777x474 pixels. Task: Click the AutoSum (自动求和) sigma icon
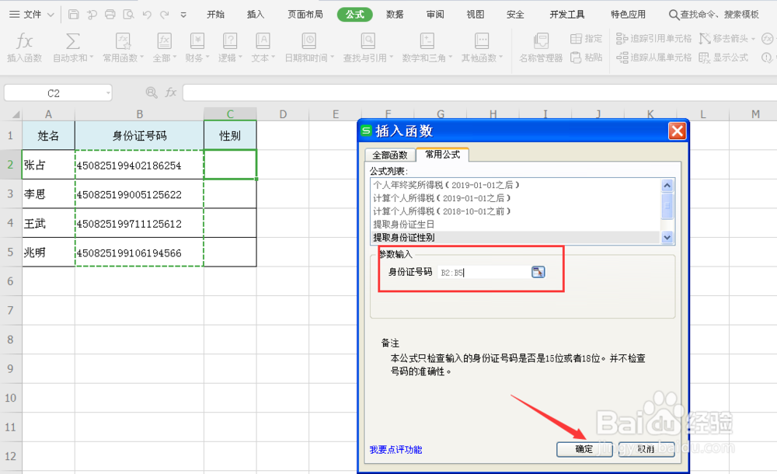pos(73,41)
